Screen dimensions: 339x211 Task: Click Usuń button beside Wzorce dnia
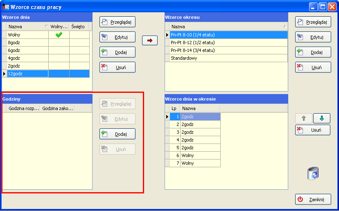coord(118,67)
